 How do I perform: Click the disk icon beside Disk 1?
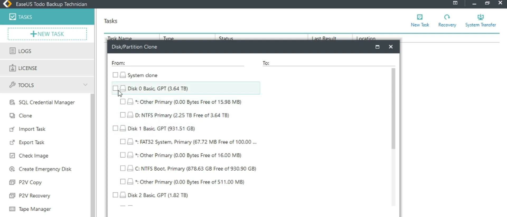click(123, 128)
